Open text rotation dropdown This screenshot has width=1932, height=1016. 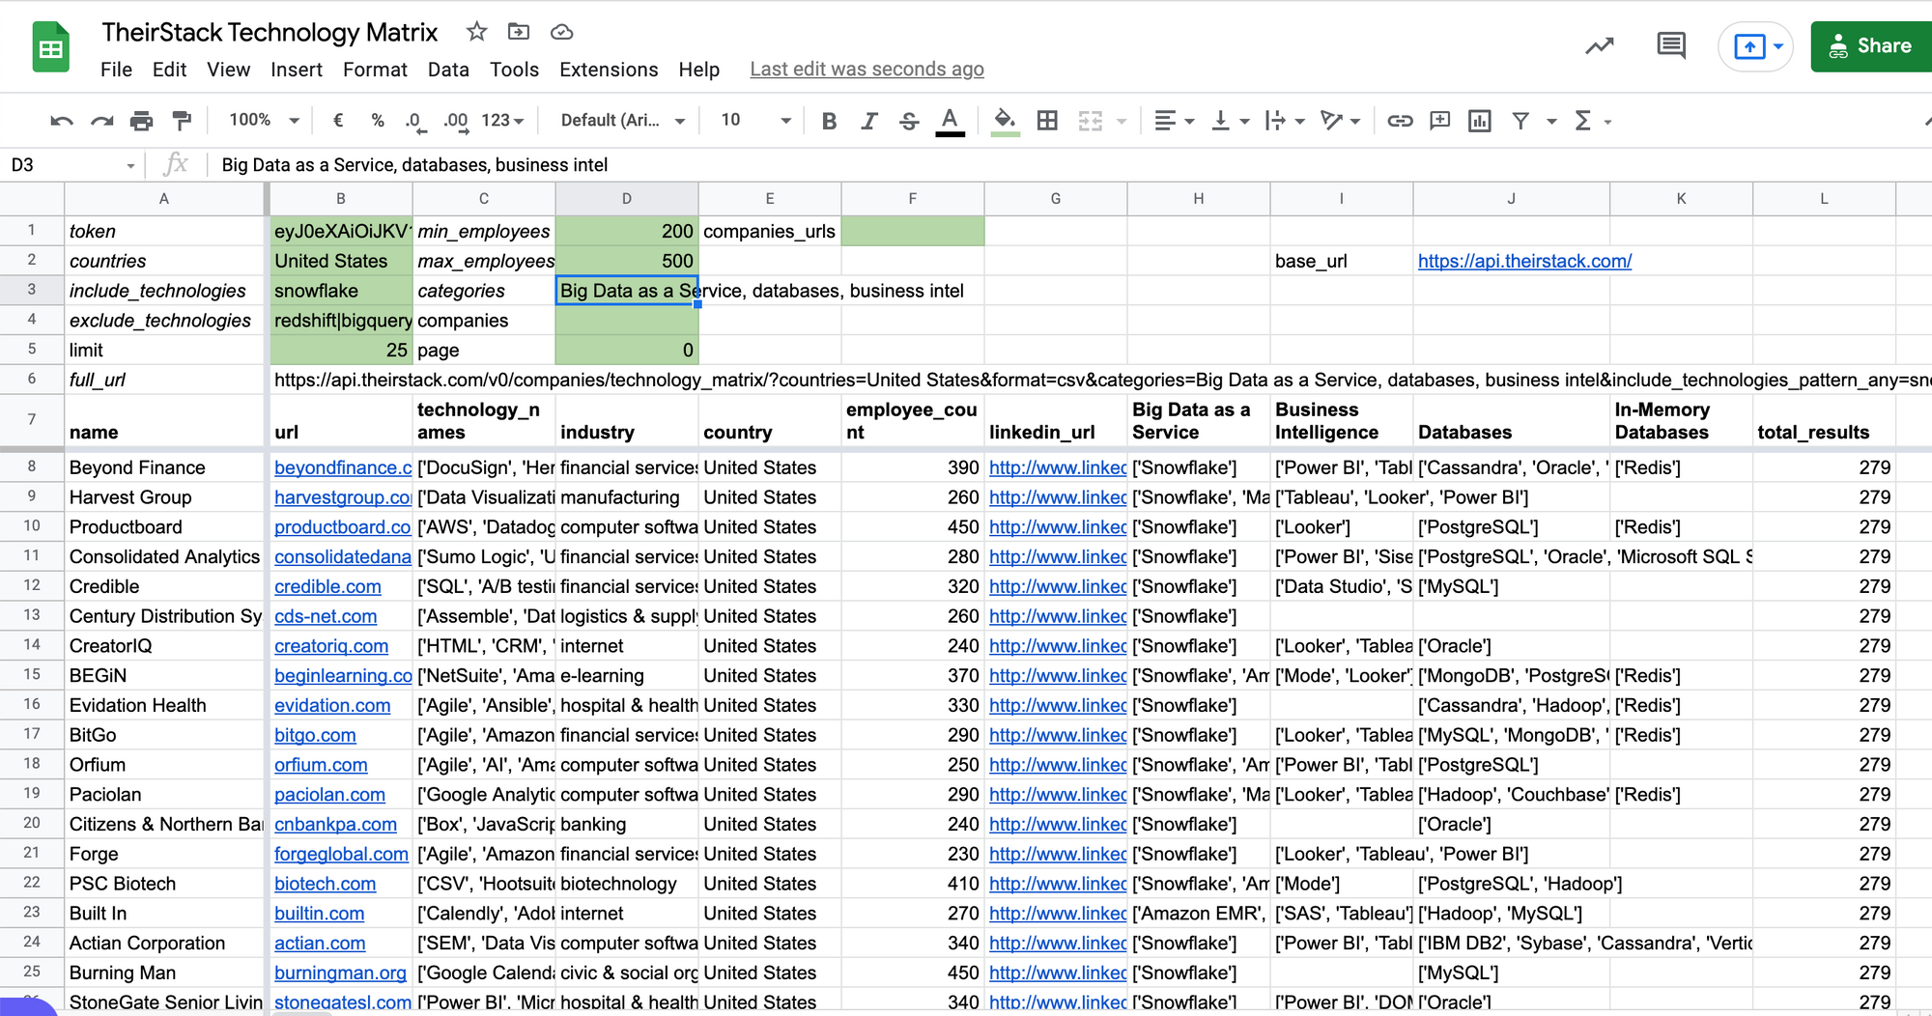tap(1341, 121)
